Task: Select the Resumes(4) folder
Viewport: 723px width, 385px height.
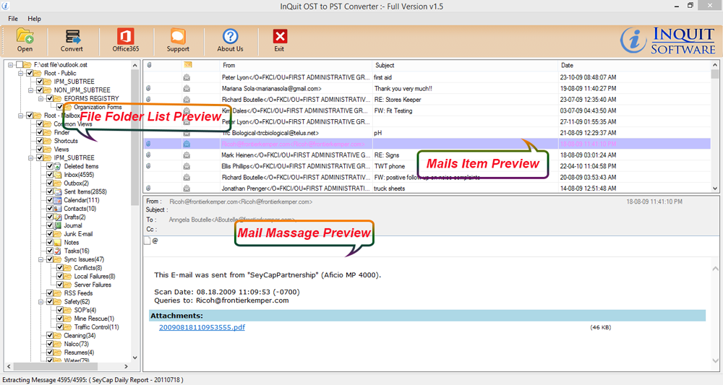Action: click(x=79, y=352)
